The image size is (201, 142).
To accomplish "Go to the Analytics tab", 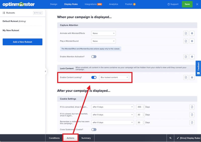I will point(114,4).
